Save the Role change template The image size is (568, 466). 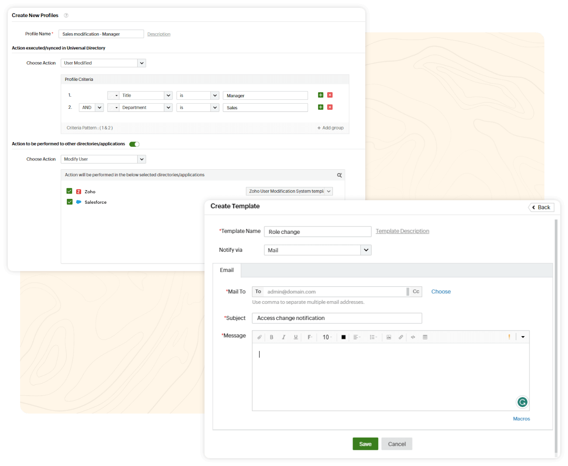(365, 444)
